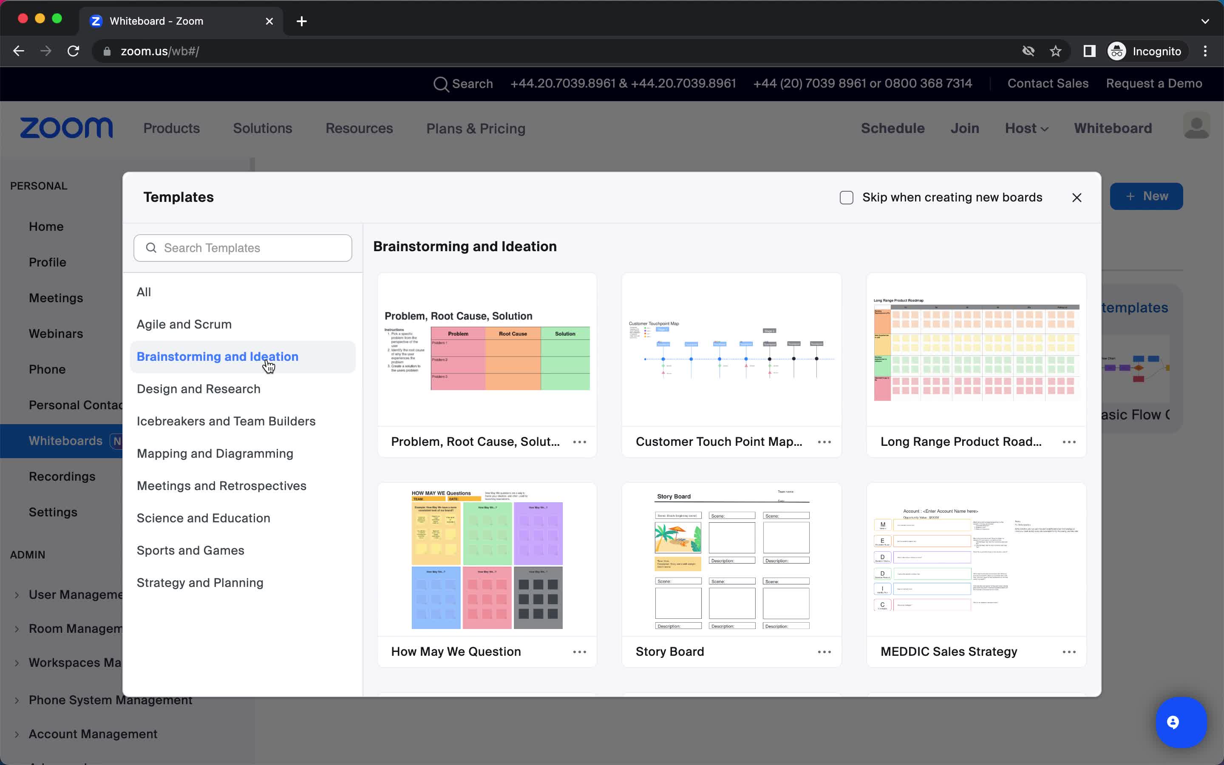The height and width of the screenshot is (765, 1224).
Task: Select Agile and Scrum category
Action: 243,325
